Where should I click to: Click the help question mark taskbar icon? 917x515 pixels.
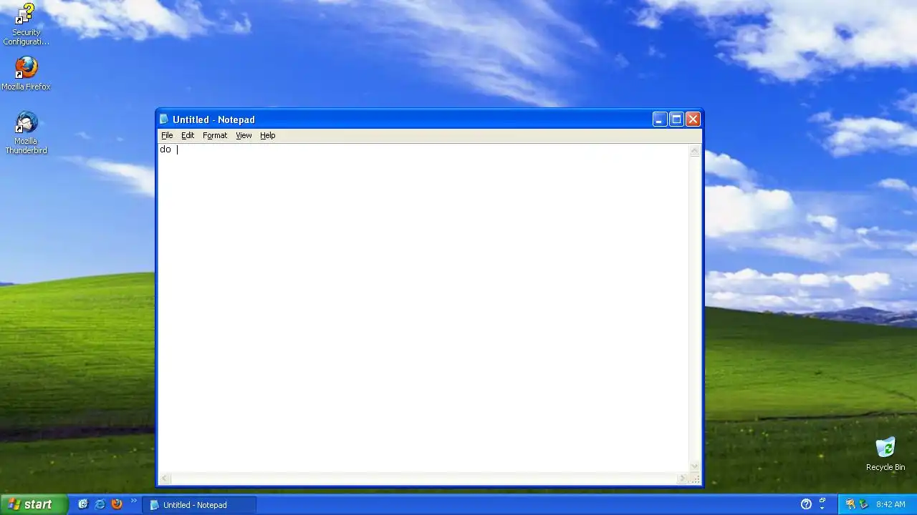coord(806,504)
